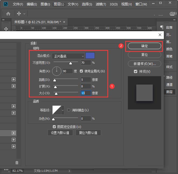This screenshot has width=178, height=174.
Task: Click the 距离 value field 5
Action: [86, 80]
